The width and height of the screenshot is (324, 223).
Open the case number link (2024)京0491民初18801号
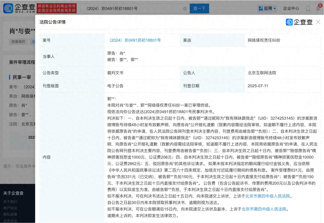point(134,40)
